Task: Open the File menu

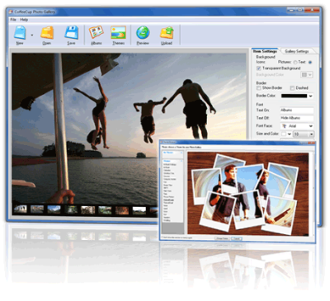Action: pyautogui.click(x=13, y=20)
